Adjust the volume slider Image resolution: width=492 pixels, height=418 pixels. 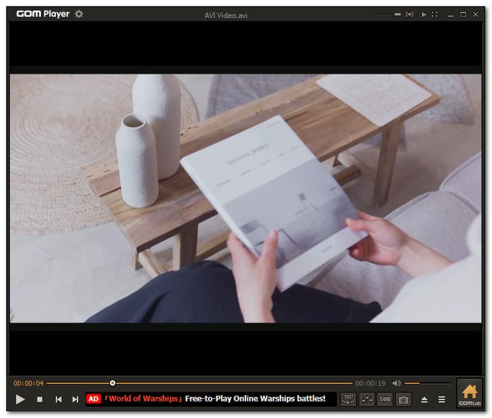point(427,383)
